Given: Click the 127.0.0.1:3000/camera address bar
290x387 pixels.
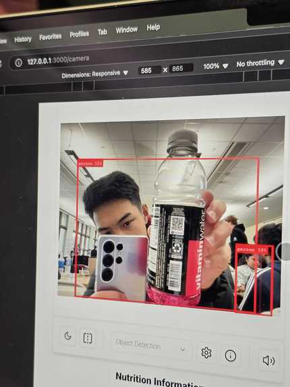Looking at the screenshot, I should tap(58, 60).
